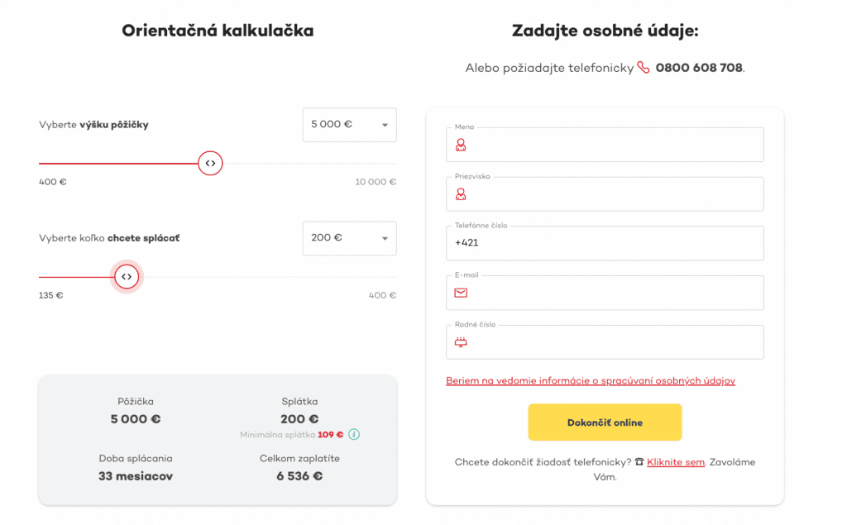
Task: Click the green info icon near minimum payment
Action: point(353,434)
